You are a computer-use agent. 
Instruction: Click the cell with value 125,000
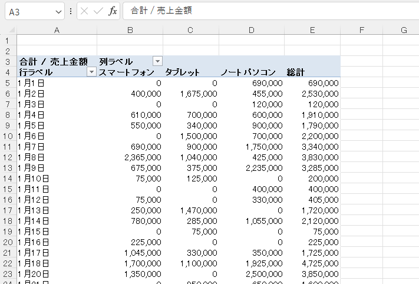tap(191, 178)
